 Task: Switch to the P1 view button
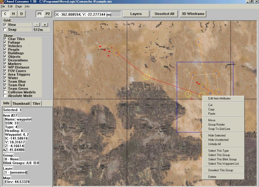pos(39,14)
